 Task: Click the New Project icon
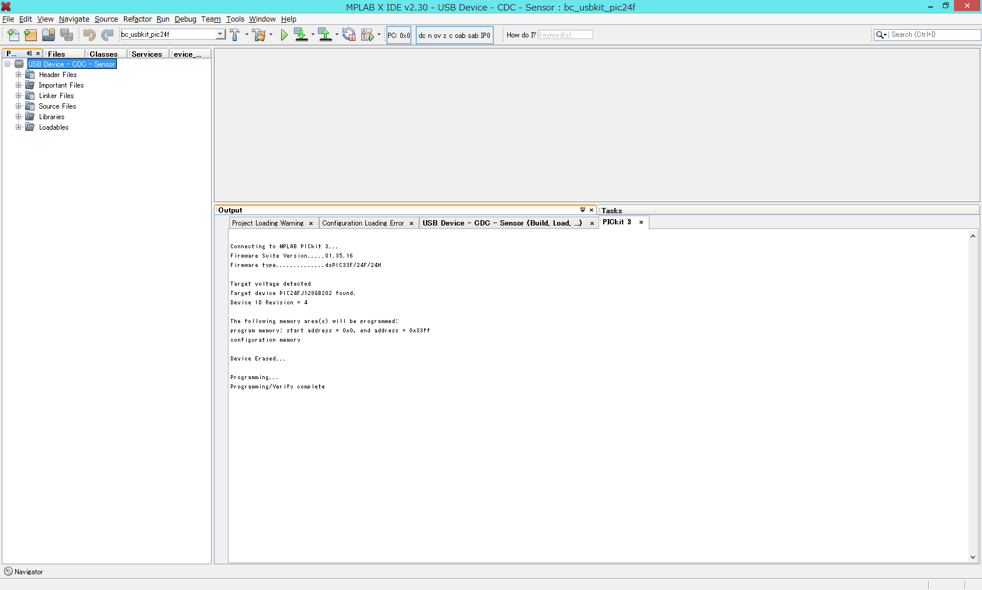pyautogui.click(x=30, y=35)
